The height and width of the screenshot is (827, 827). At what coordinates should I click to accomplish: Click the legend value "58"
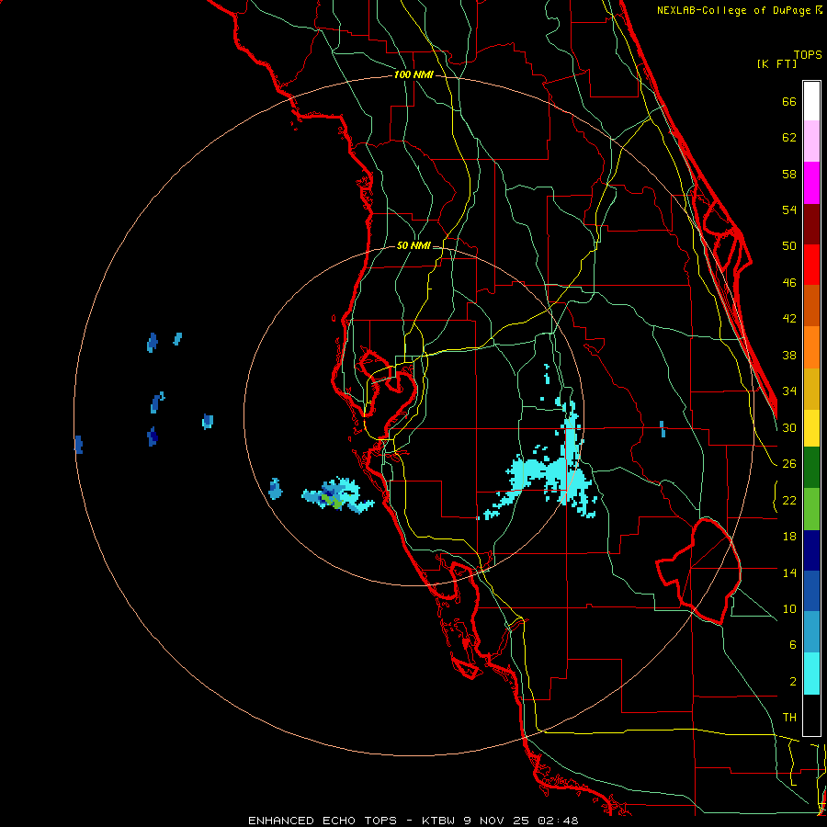coord(789,174)
